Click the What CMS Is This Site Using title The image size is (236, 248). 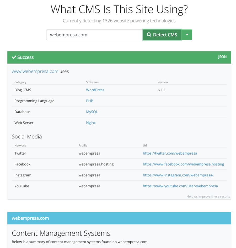[x=119, y=9]
